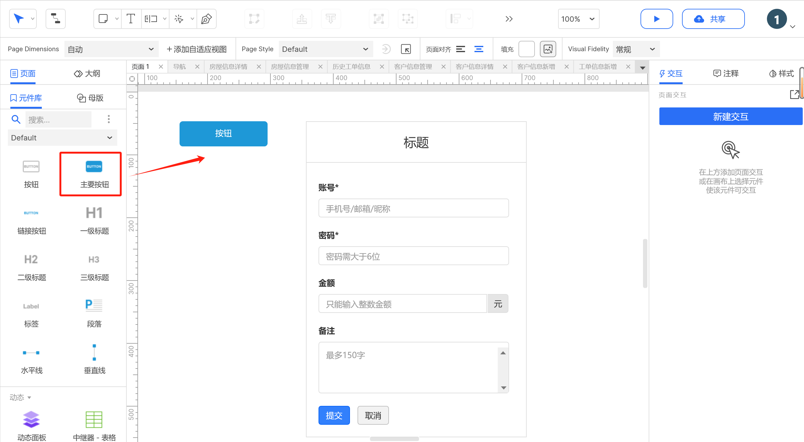Open the page interaction pop-out icon
The width and height of the screenshot is (804, 442).
(x=795, y=95)
